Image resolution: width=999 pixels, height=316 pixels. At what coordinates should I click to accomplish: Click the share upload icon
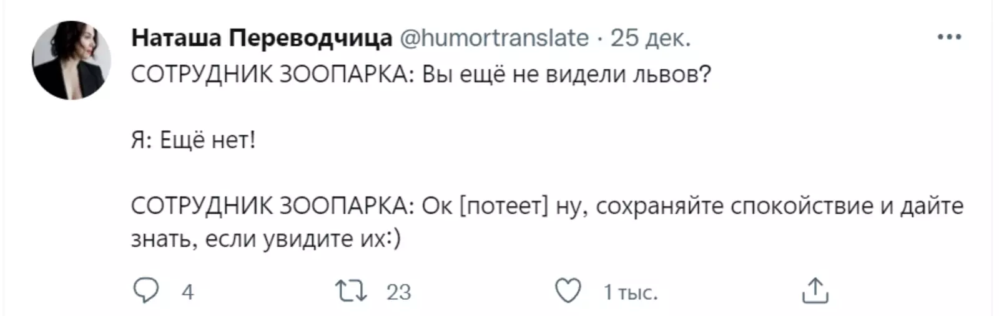(x=815, y=291)
